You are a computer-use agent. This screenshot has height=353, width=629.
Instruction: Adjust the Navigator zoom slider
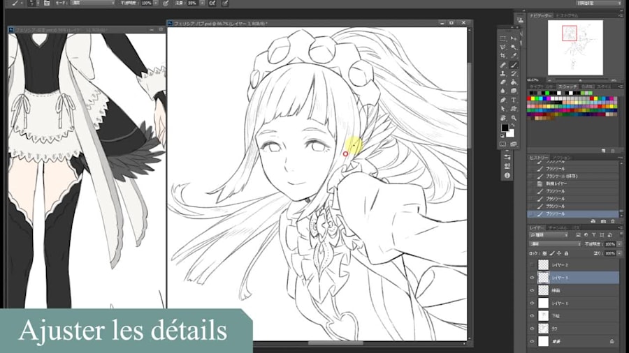(x=580, y=80)
